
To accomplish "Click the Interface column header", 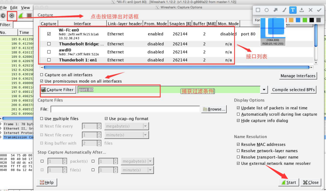I will pyautogui.click(x=82, y=24).
